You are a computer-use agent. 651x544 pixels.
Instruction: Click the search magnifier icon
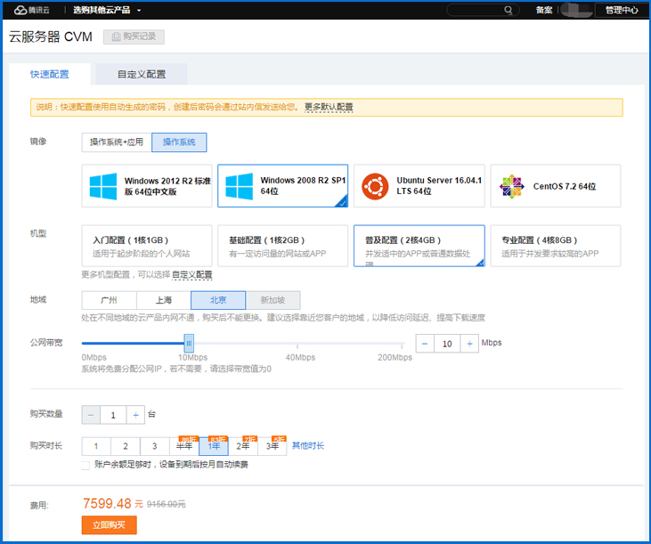coord(509,10)
